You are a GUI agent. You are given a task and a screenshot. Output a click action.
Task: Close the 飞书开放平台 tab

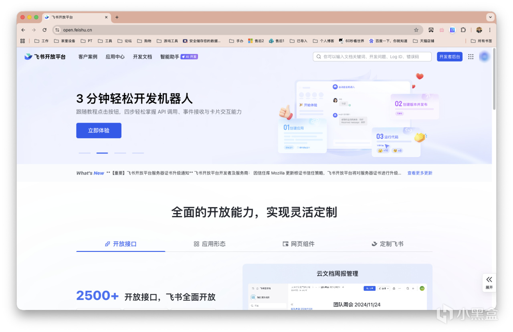pyautogui.click(x=107, y=17)
